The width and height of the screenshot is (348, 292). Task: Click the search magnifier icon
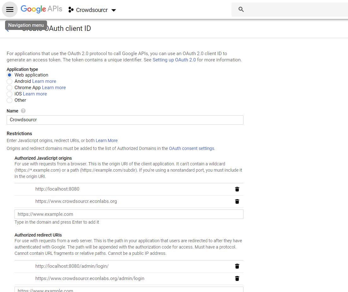tap(241, 9)
